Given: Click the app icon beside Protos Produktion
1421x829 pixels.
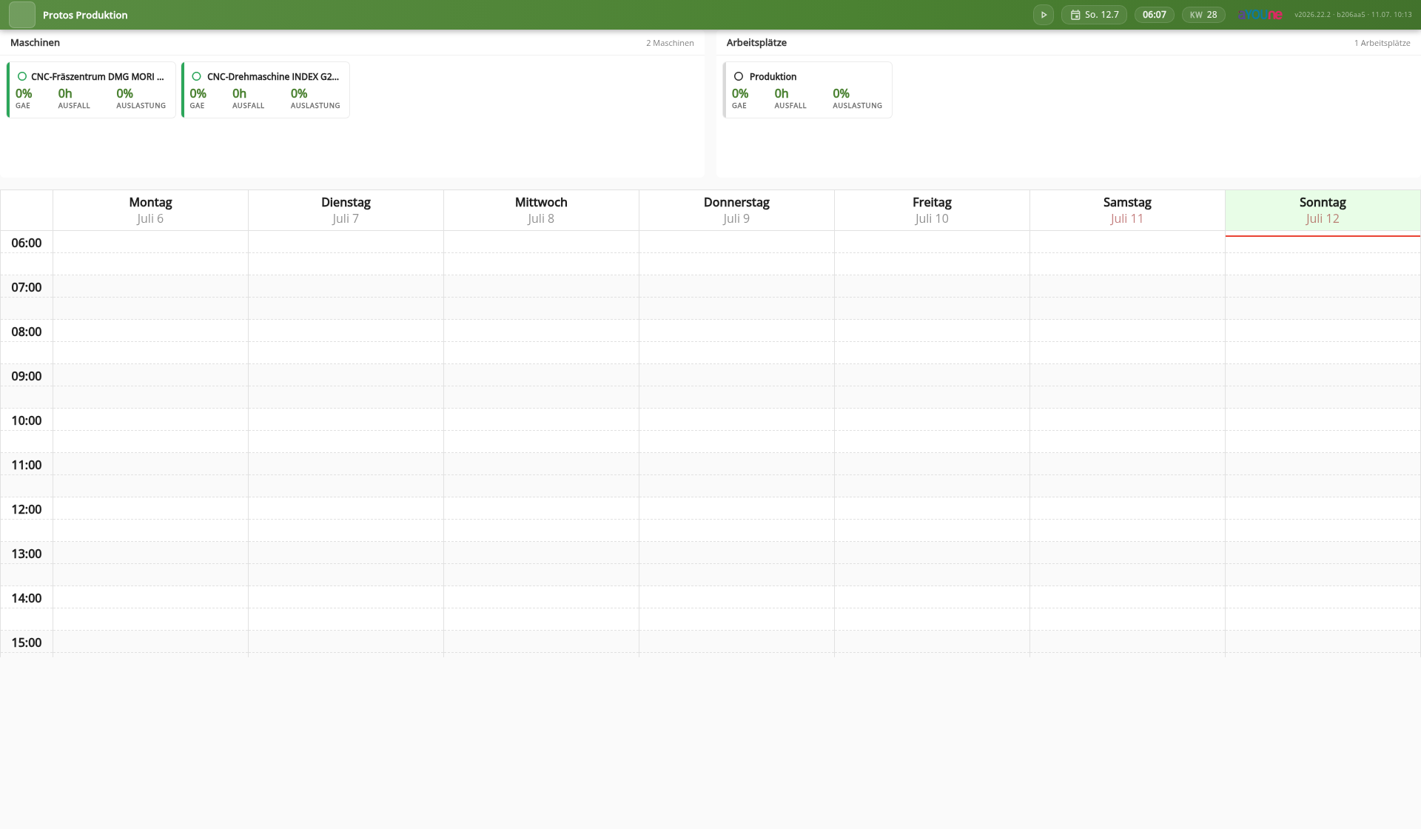Looking at the screenshot, I should [22, 15].
